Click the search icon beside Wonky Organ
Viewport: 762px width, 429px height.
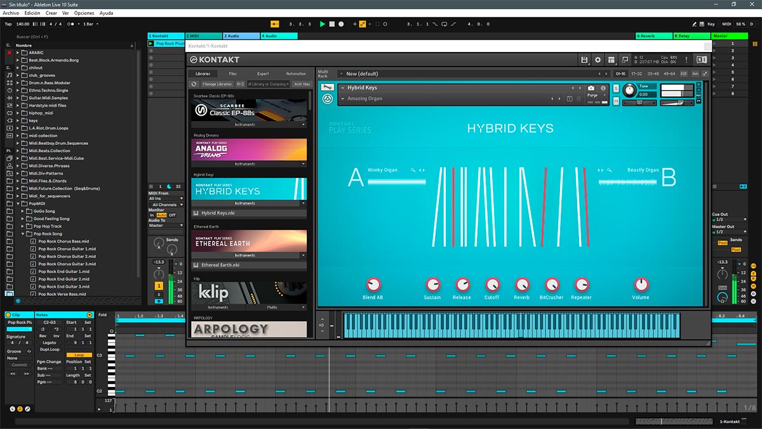click(413, 170)
